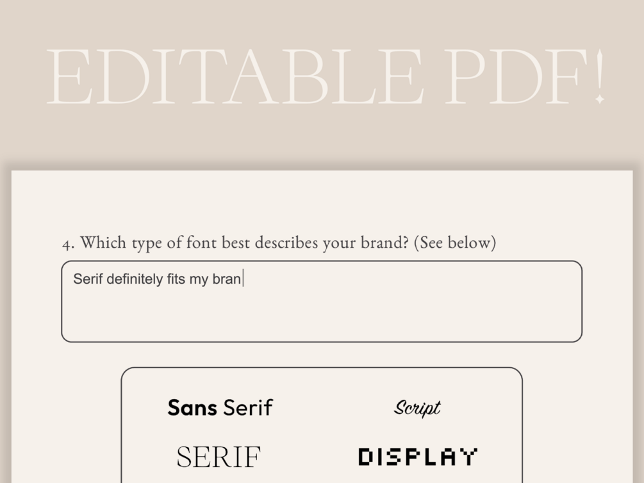The width and height of the screenshot is (644, 483).
Task: Select the Script font sample
Action: click(417, 408)
